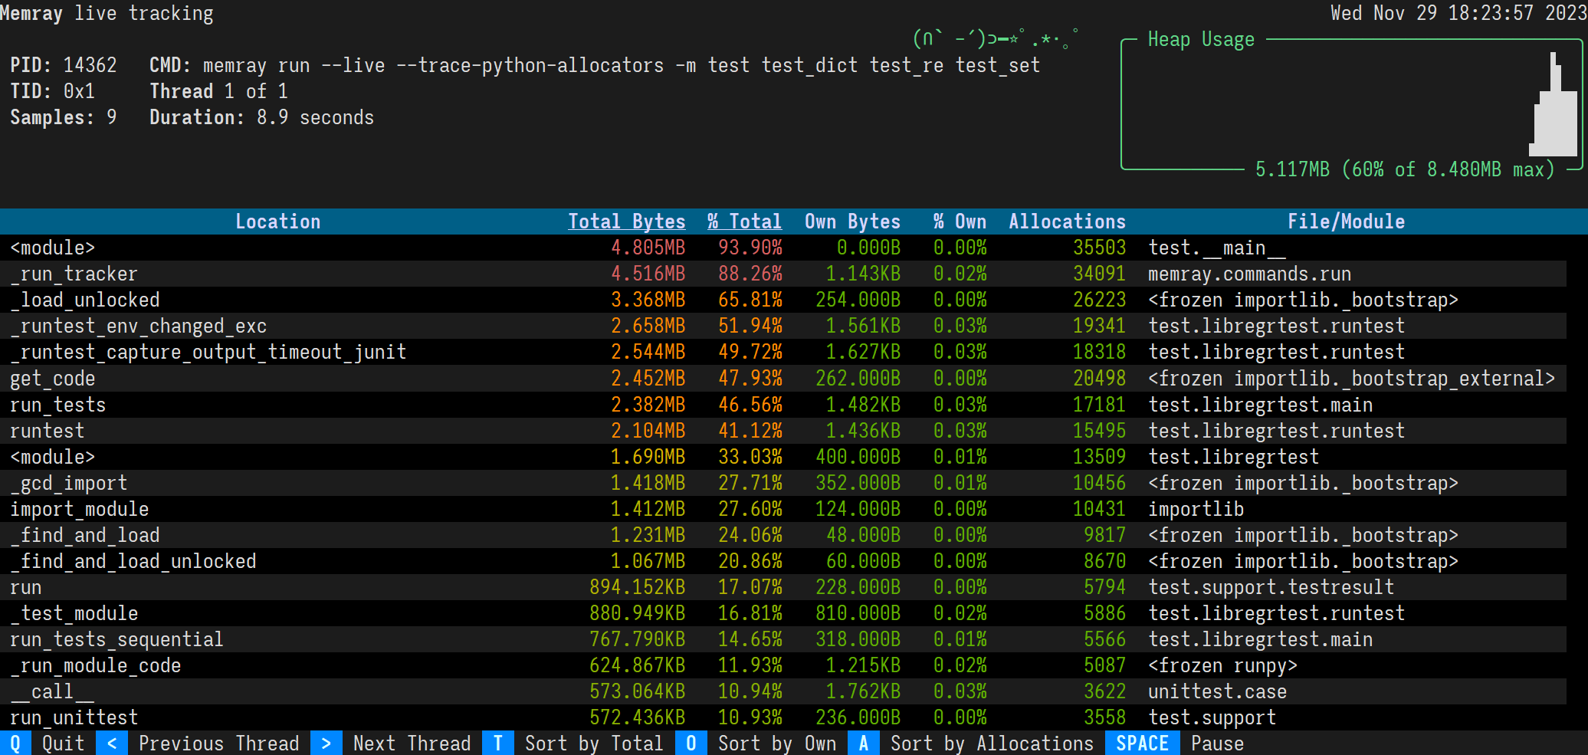Toggle pause with the SPACE key badge

click(1142, 743)
